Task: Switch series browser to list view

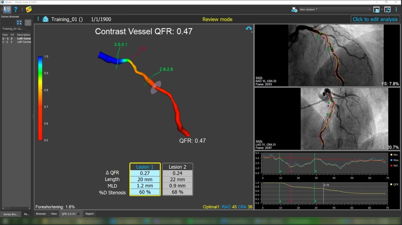Action: pyautogui.click(x=28, y=23)
